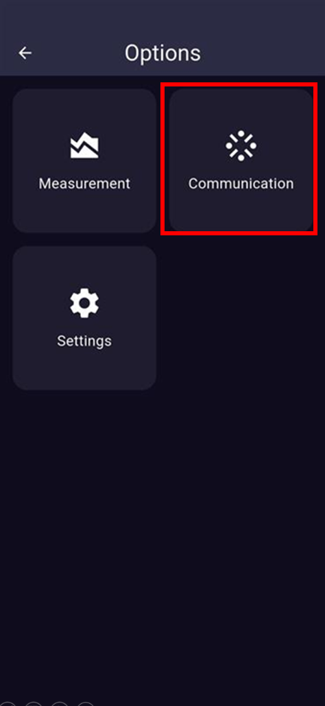Select the Measurement text label
The height and width of the screenshot is (706, 325).
[84, 184]
